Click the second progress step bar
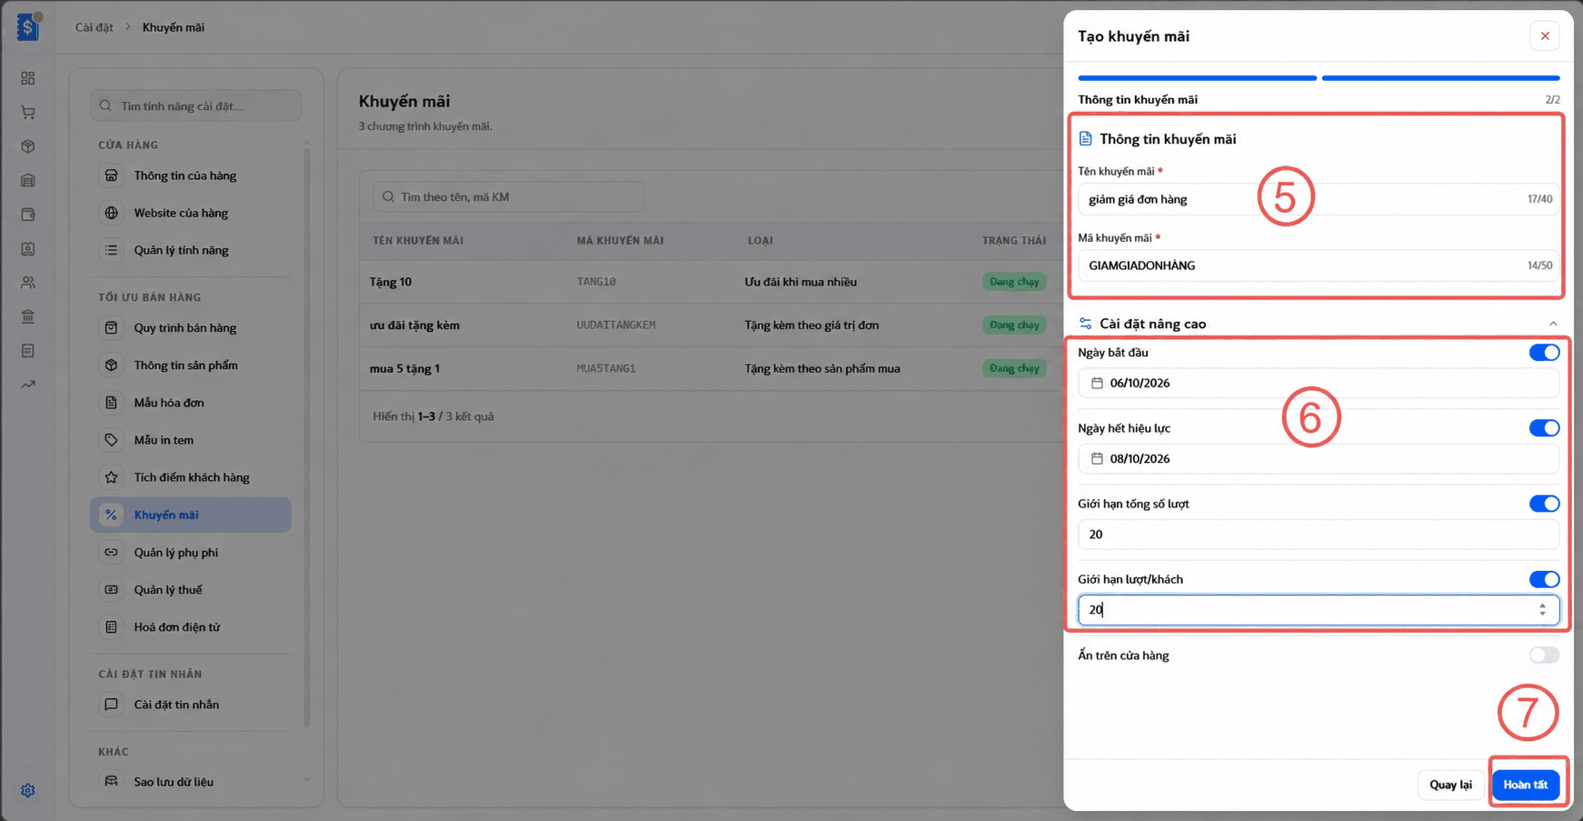This screenshot has width=1583, height=821. pos(1441,78)
